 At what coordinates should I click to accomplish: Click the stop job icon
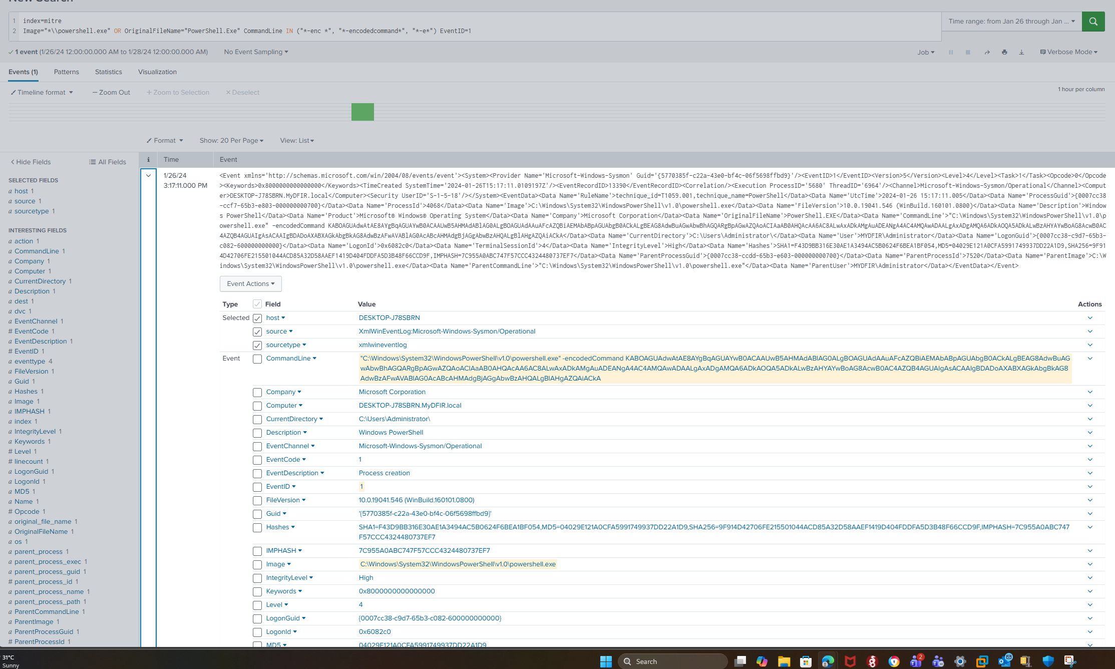point(968,52)
